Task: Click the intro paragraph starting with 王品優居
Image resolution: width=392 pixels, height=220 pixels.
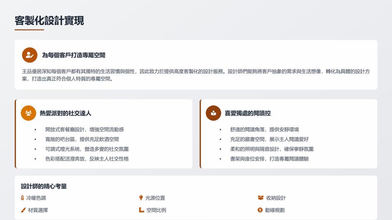Action: (x=196, y=75)
